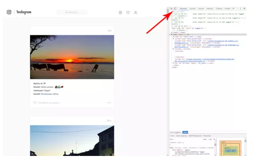Collapse the selected body element node

pos(172,34)
